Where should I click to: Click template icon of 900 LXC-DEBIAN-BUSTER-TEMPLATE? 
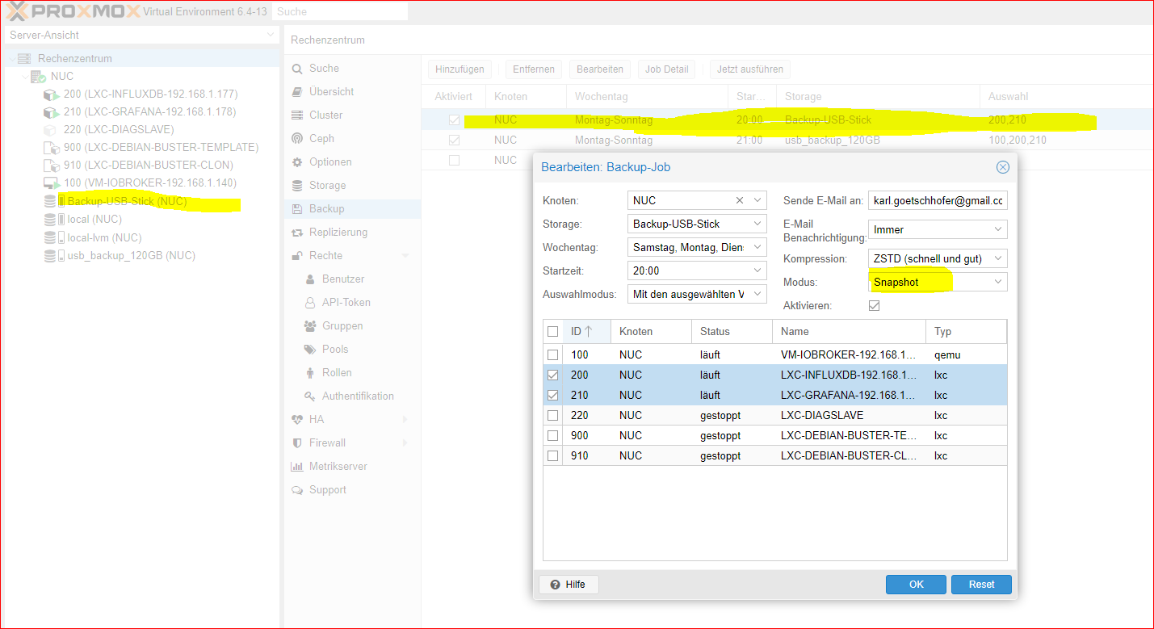pyautogui.click(x=50, y=147)
